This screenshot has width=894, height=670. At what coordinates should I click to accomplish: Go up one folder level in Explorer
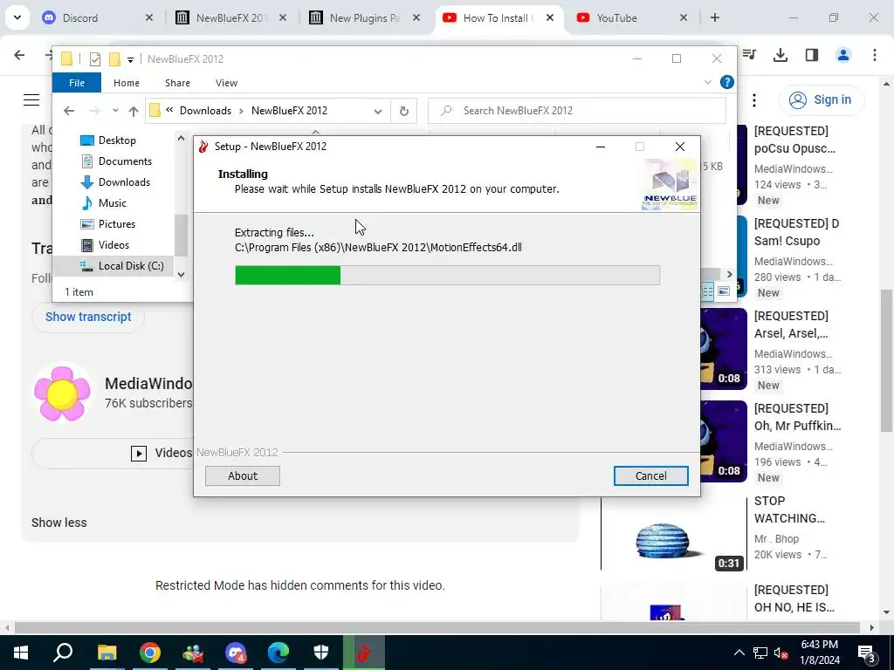point(134,111)
